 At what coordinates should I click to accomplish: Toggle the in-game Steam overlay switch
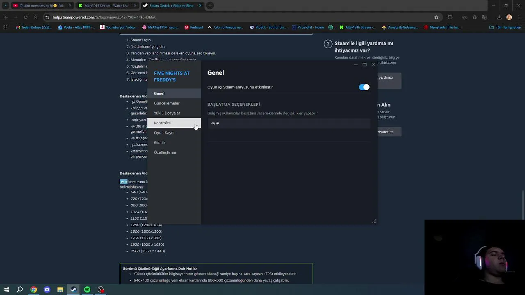click(364, 87)
